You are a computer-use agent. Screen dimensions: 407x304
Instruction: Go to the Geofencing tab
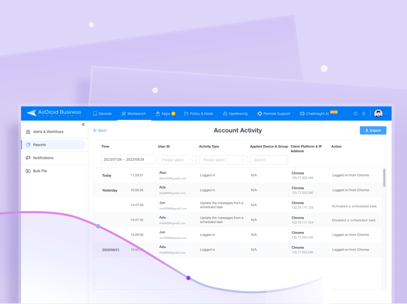(x=235, y=113)
